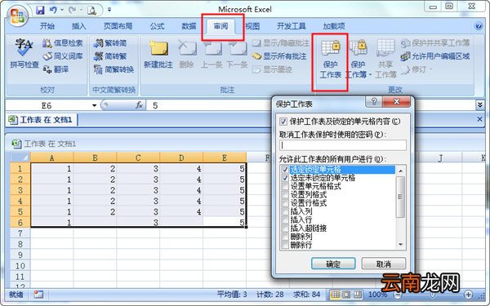Click macro record icon in status bar
Image resolution: width=490 pixels, height=306 pixels.
(x=38, y=295)
